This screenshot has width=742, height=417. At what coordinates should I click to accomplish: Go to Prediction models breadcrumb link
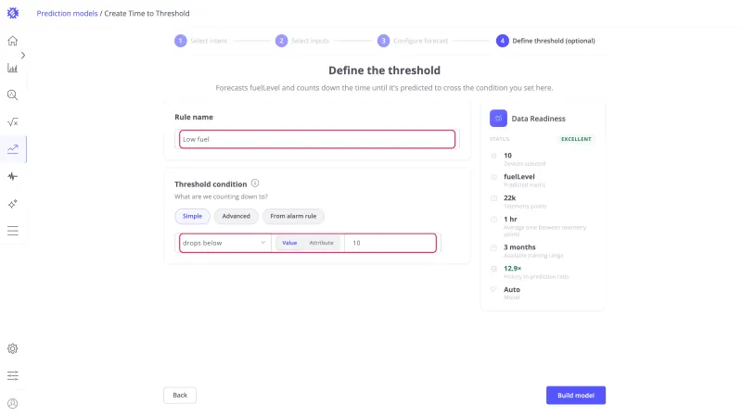[x=67, y=13]
